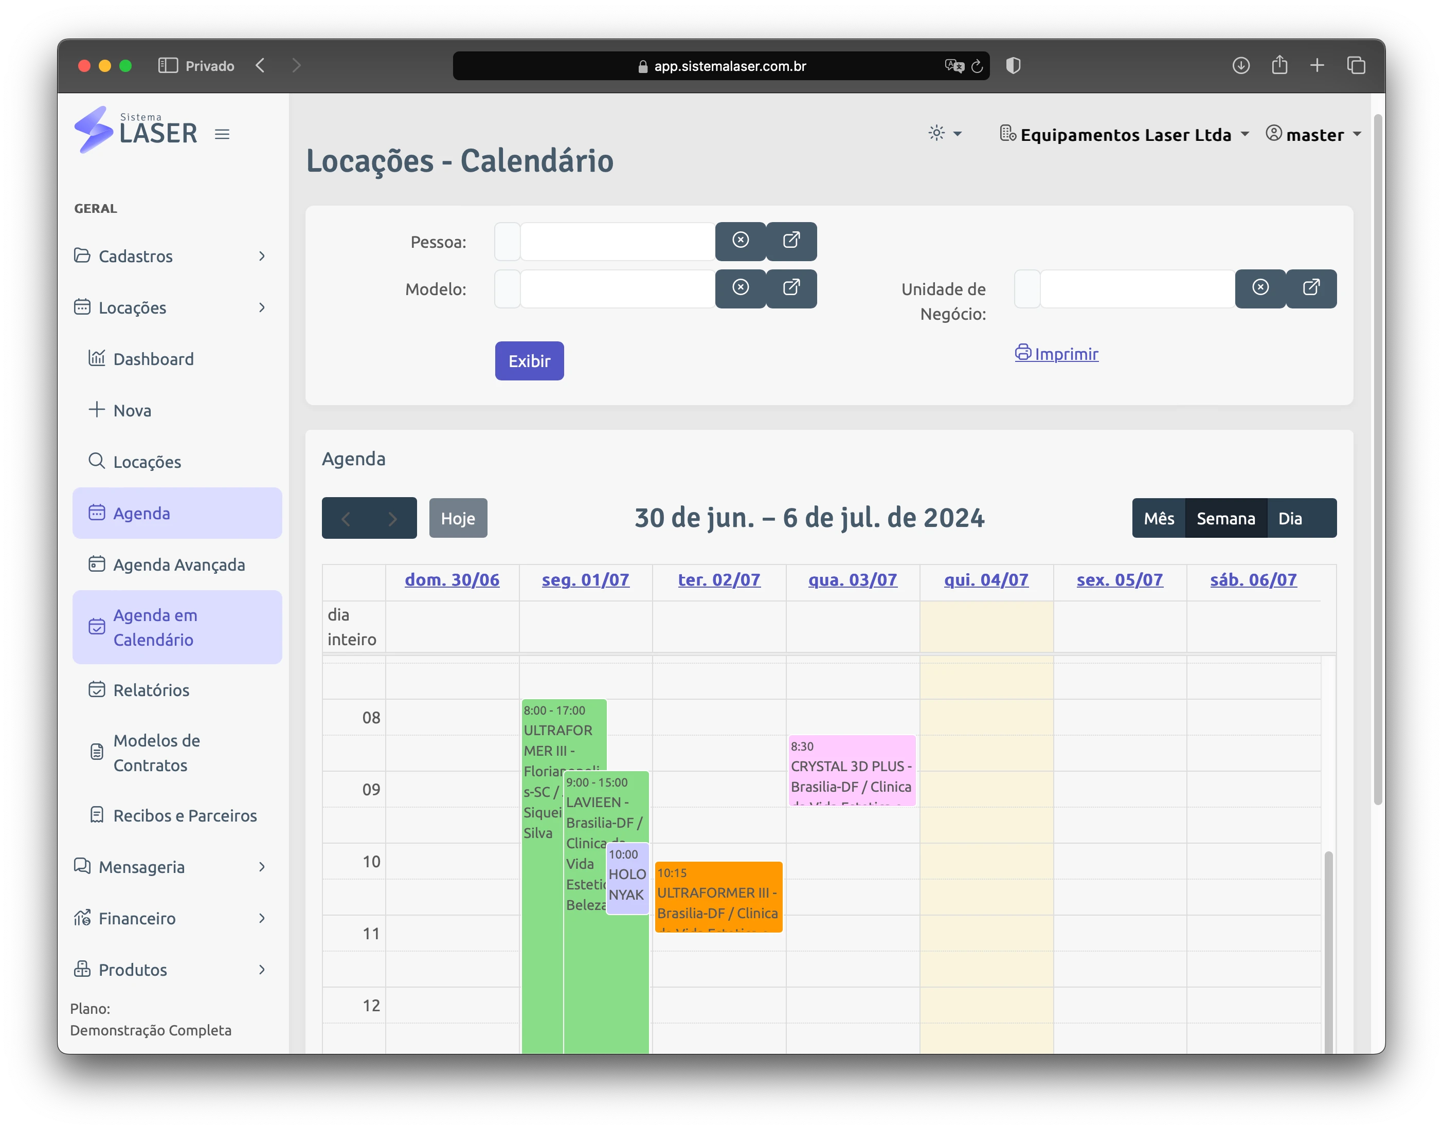The image size is (1443, 1130).
Task: Expand Cadastros sidebar menu
Action: point(170,256)
